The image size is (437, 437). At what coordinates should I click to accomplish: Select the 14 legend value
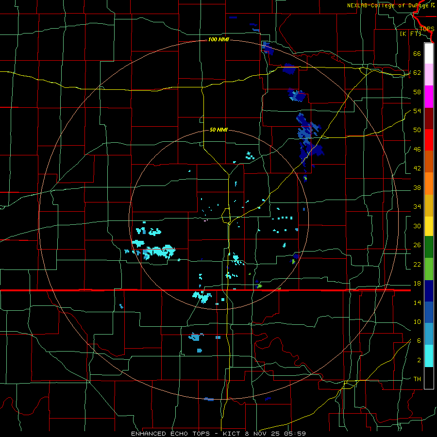click(x=417, y=303)
